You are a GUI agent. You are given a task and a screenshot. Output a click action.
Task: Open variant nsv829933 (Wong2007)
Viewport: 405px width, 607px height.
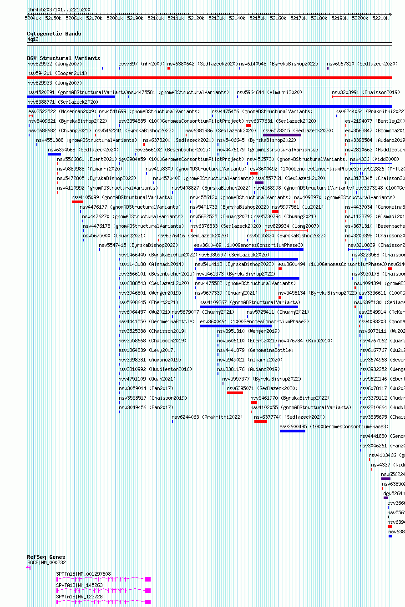pos(55,83)
